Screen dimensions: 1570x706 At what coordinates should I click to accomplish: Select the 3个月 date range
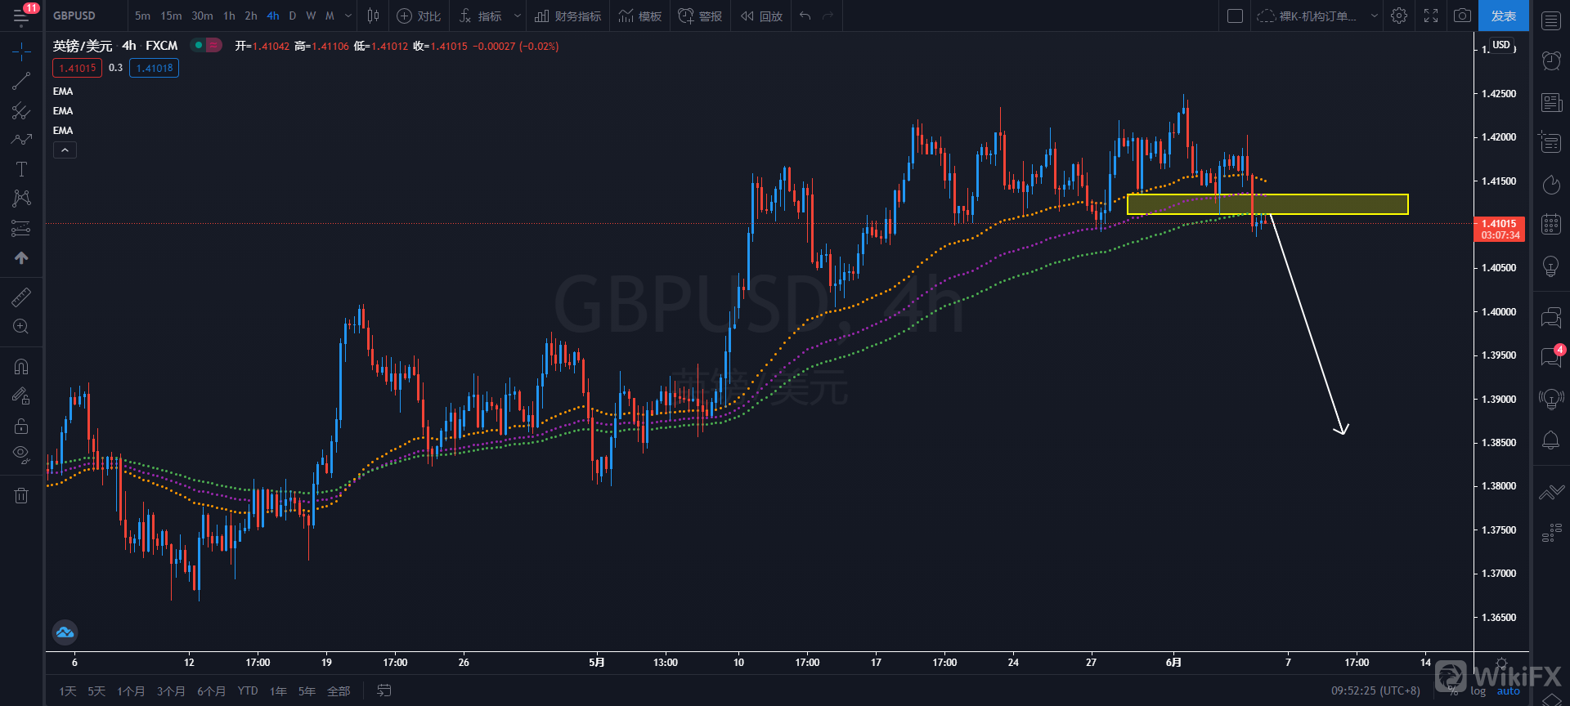pyautogui.click(x=170, y=691)
